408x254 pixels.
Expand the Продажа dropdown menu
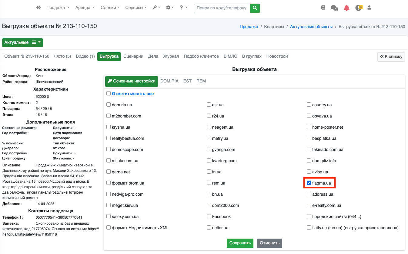(x=58, y=8)
